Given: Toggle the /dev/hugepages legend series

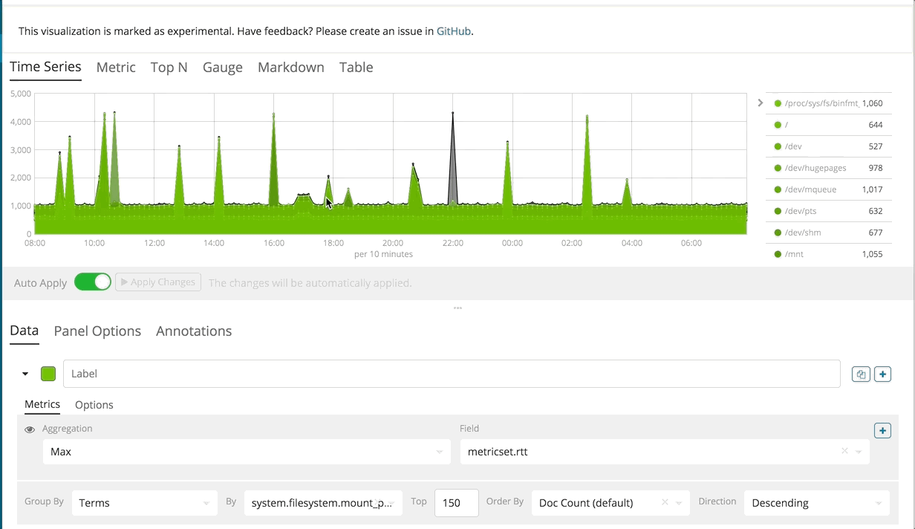Looking at the screenshot, I should tap(828, 168).
